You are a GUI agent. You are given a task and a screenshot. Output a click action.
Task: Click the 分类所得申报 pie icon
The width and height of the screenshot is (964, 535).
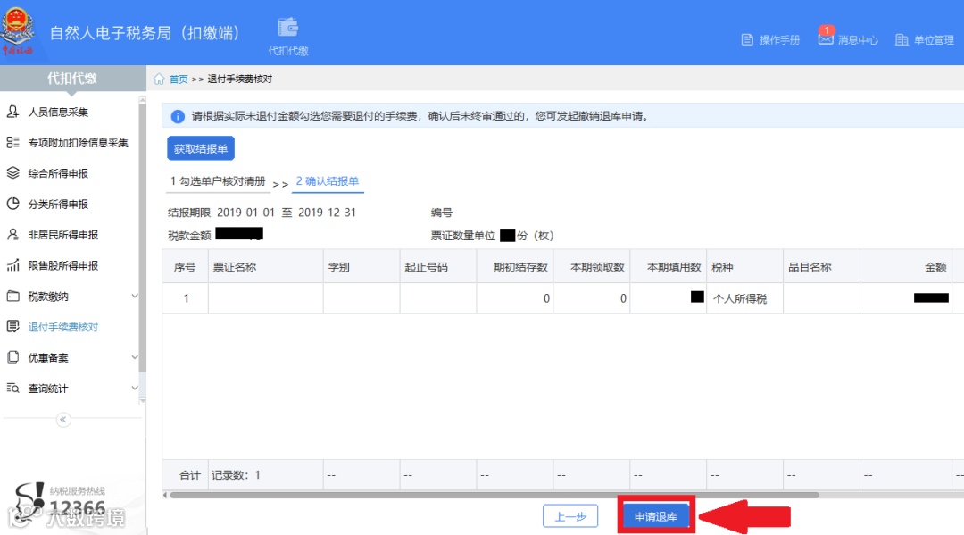12,204
